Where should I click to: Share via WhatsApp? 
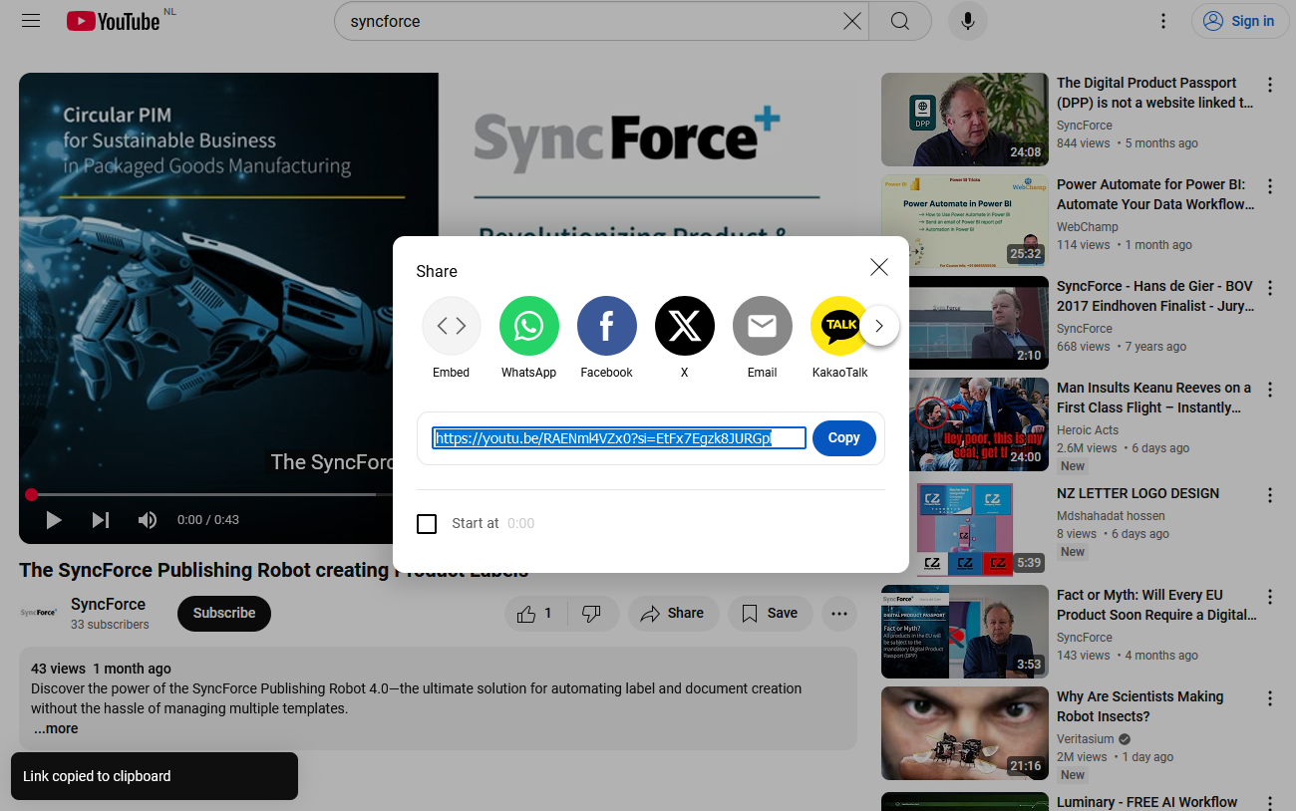point(529,338)
